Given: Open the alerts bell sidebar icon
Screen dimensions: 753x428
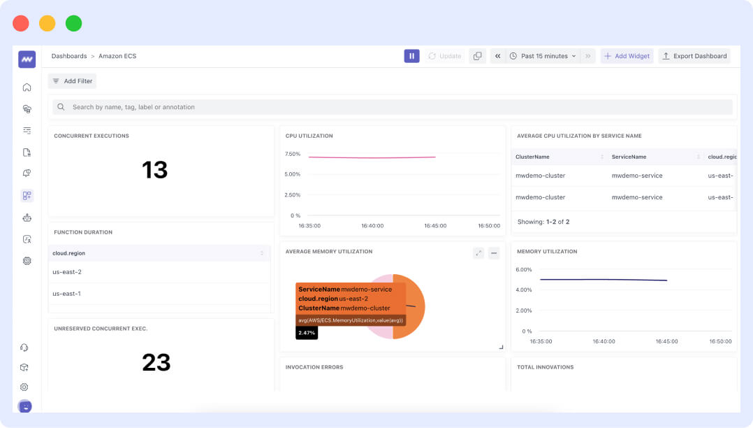Looking at the screenshot, I should pos(27,173).
